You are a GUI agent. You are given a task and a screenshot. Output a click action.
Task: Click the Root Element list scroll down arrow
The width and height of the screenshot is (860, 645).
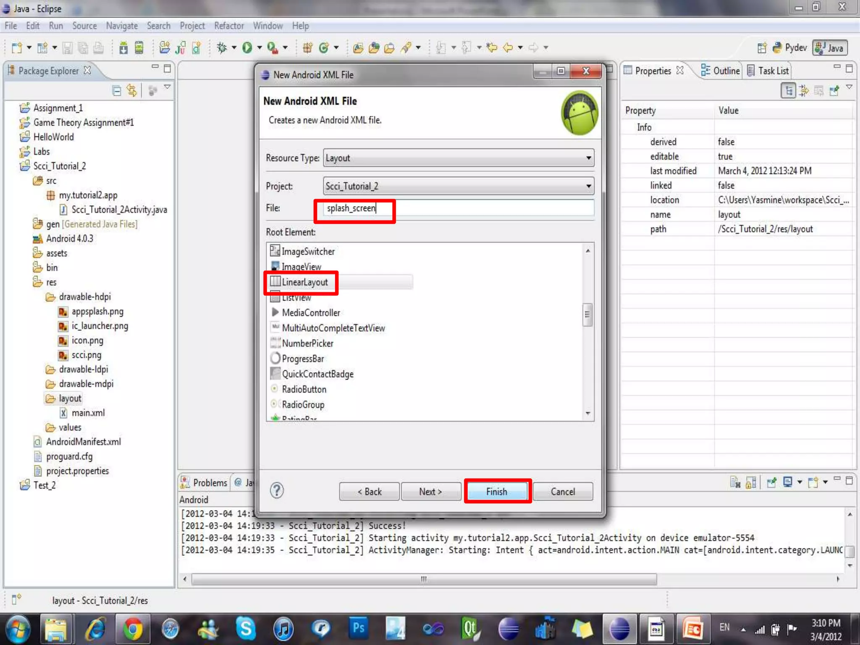coord(588,414)
